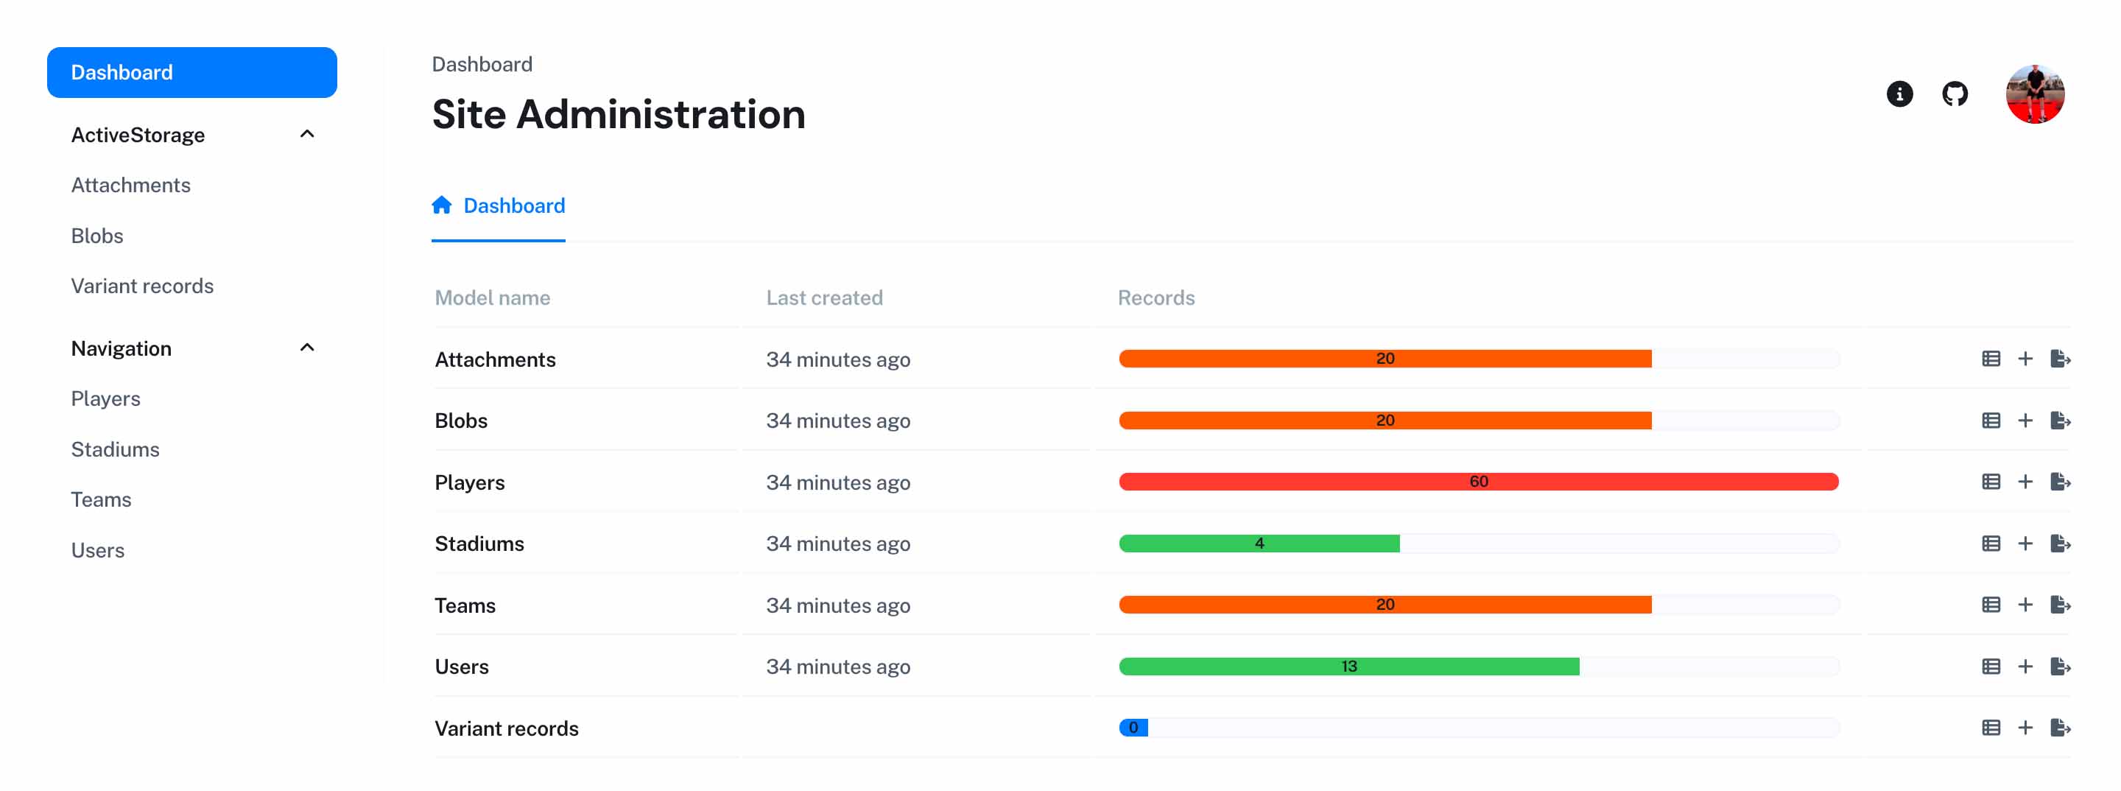Viewport: 2121px width, 791px height.
Task: Add a new Blobs record with plus icon
Action: pos(2025,421)
